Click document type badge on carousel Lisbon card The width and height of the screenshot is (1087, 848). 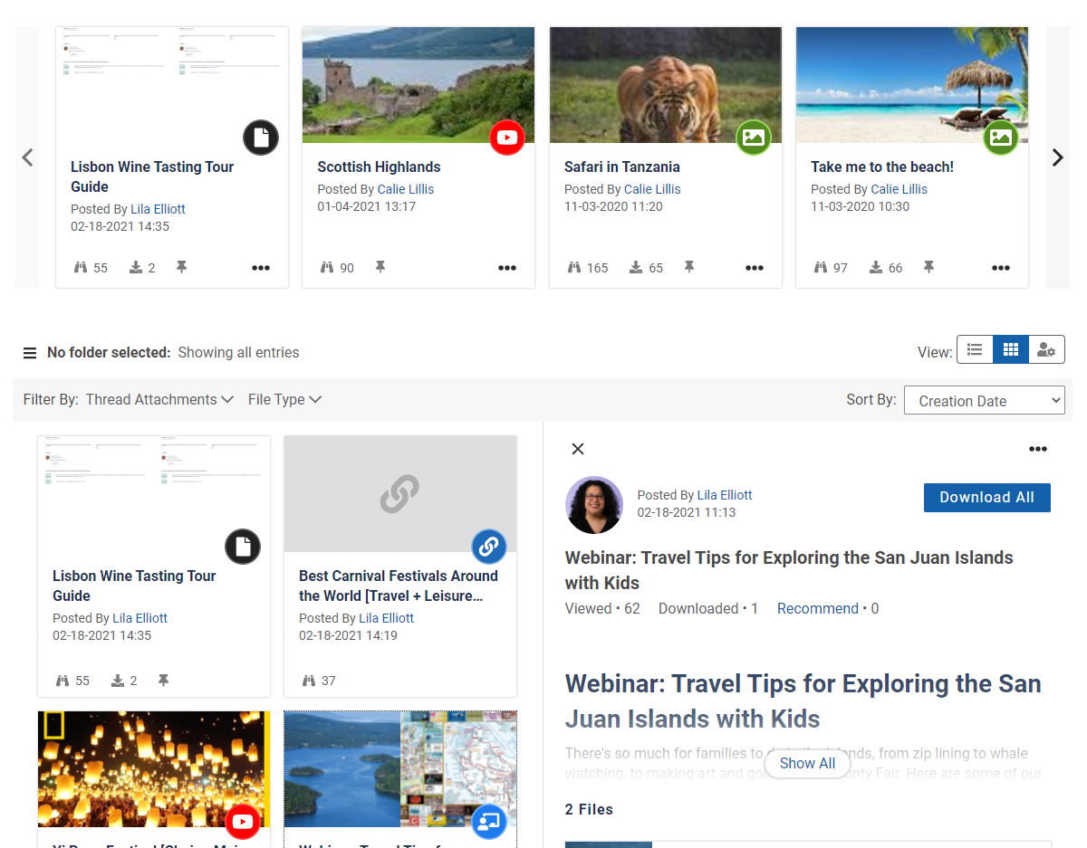point(261,138)
